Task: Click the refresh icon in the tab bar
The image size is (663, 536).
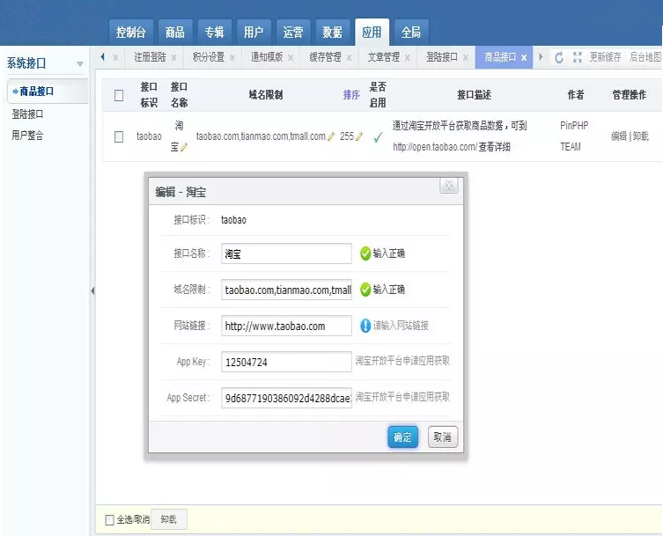Action: [558, 57]
